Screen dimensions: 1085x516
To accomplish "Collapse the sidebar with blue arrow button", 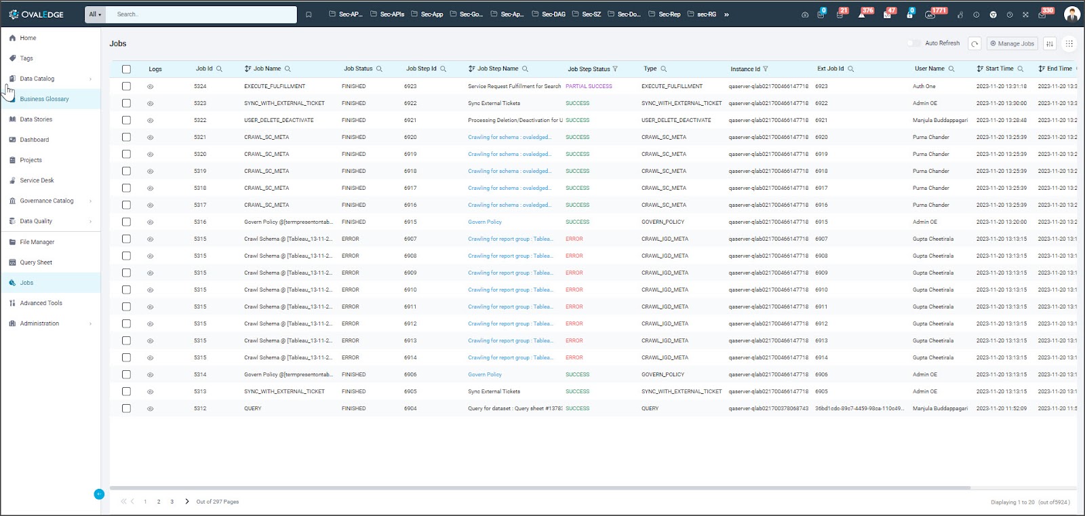I will point(99,494).
